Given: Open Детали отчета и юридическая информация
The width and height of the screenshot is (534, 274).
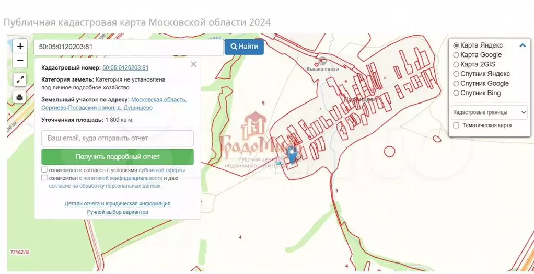Looking at the screenshot, I should point(118,203).
